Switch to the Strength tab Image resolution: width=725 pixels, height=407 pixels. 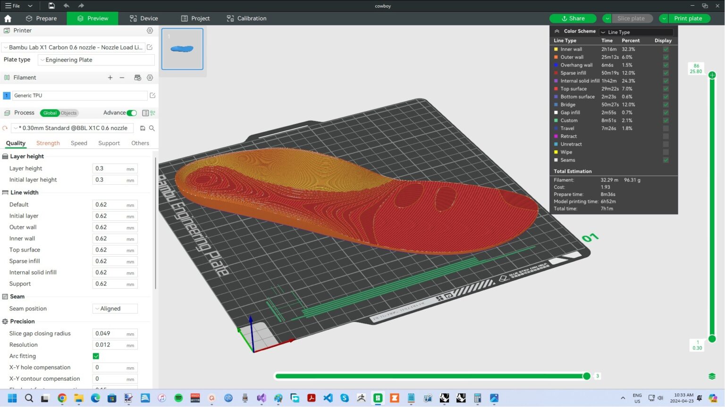(48, 143)
